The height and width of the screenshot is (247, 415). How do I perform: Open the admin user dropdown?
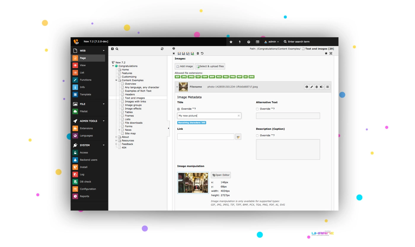click(x=272, y=42)
